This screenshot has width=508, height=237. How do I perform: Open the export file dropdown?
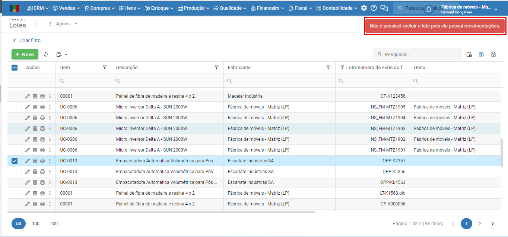[62, 54]
